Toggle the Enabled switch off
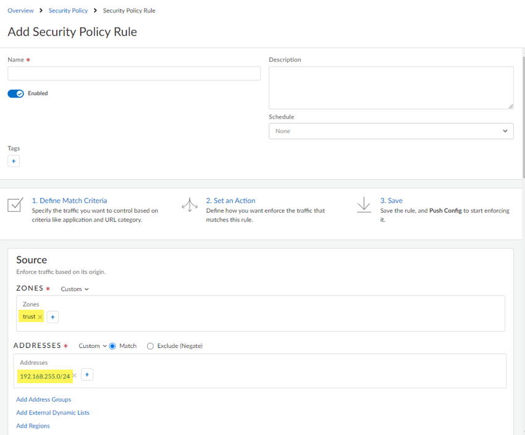Image resolution: width=525 pixels, height=435 pixels. pos(15,94)
